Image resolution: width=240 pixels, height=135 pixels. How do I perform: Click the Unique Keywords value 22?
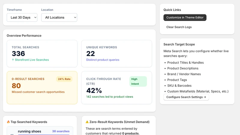point(91,54)
